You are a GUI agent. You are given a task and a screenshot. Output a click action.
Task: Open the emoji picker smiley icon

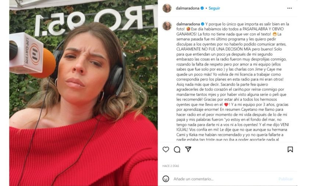click(166, 179)
